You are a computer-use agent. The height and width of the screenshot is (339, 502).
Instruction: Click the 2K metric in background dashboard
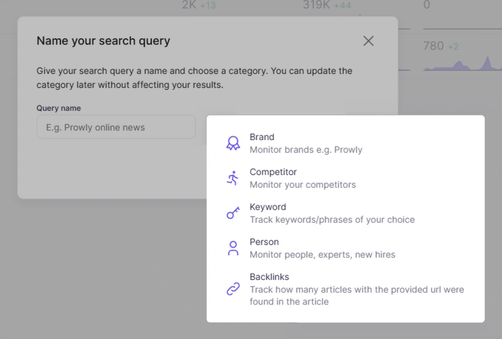190,5
